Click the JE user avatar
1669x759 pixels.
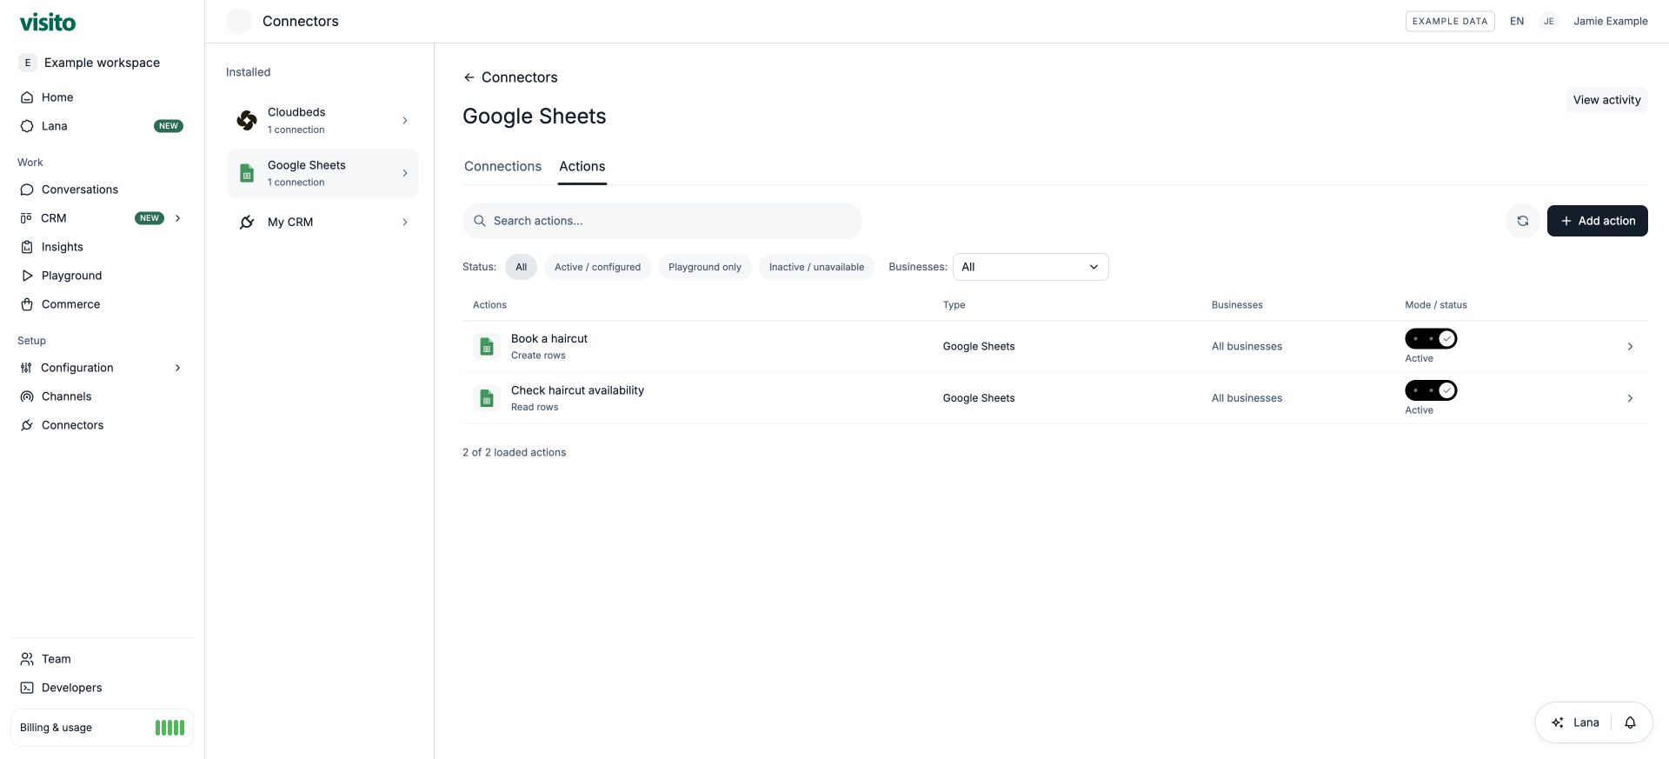click(1549, 21)
